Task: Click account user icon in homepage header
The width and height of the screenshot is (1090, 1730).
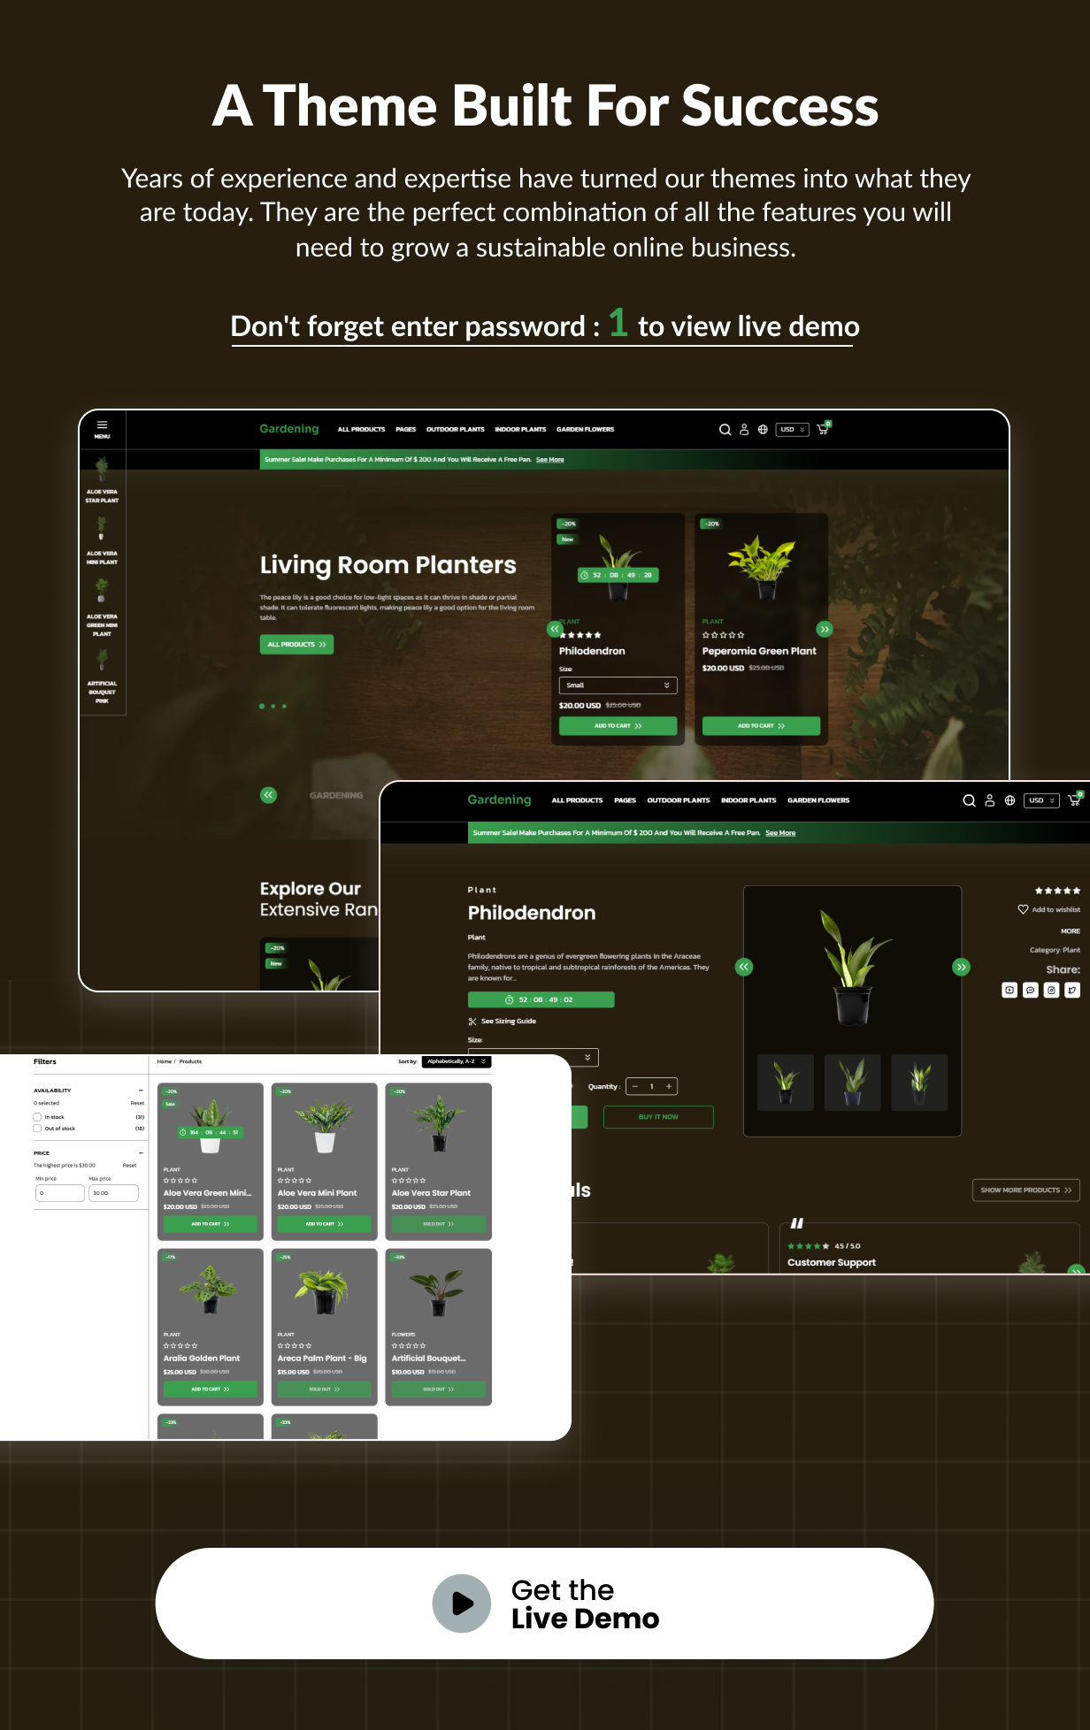Action: [744, 430]
